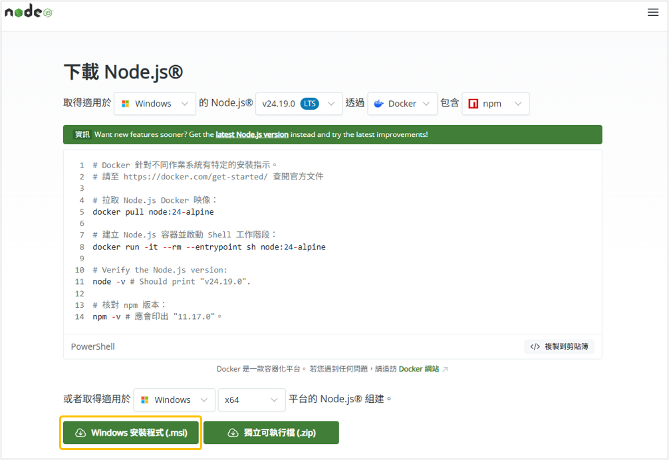Click the PowerShell label below the code

(92, 346)
